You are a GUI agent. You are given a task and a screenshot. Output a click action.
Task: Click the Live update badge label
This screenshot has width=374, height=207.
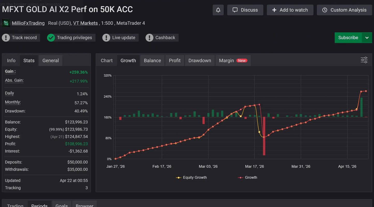pos(124,38)
